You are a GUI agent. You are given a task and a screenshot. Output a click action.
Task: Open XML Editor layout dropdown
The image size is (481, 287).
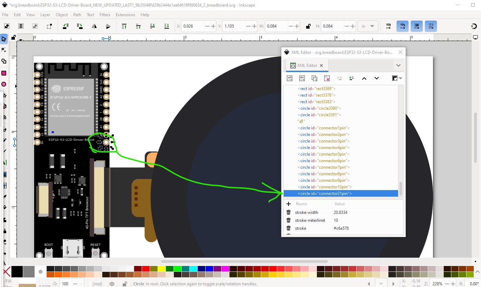[x=397, y=78]
